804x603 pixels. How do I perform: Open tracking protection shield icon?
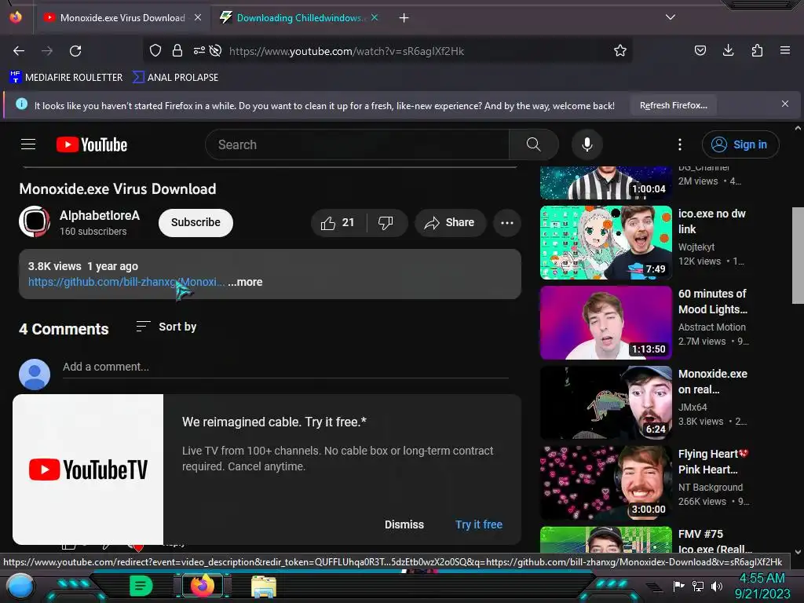click(x=155, y=50)
